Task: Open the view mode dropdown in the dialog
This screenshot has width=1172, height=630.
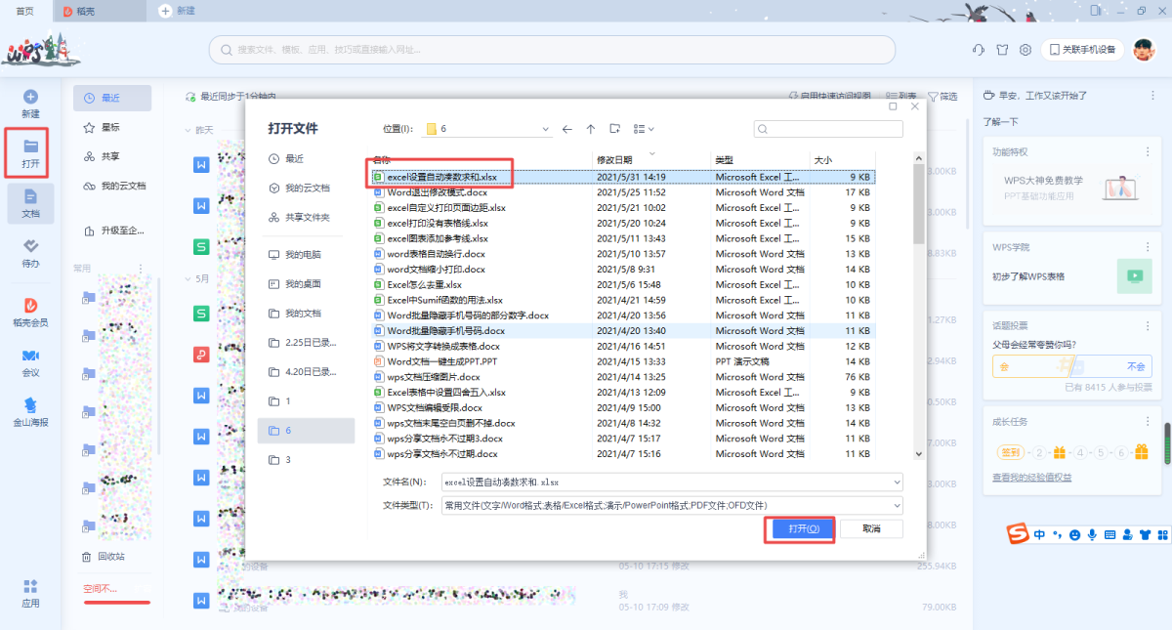Action: [x=644, y=129]
